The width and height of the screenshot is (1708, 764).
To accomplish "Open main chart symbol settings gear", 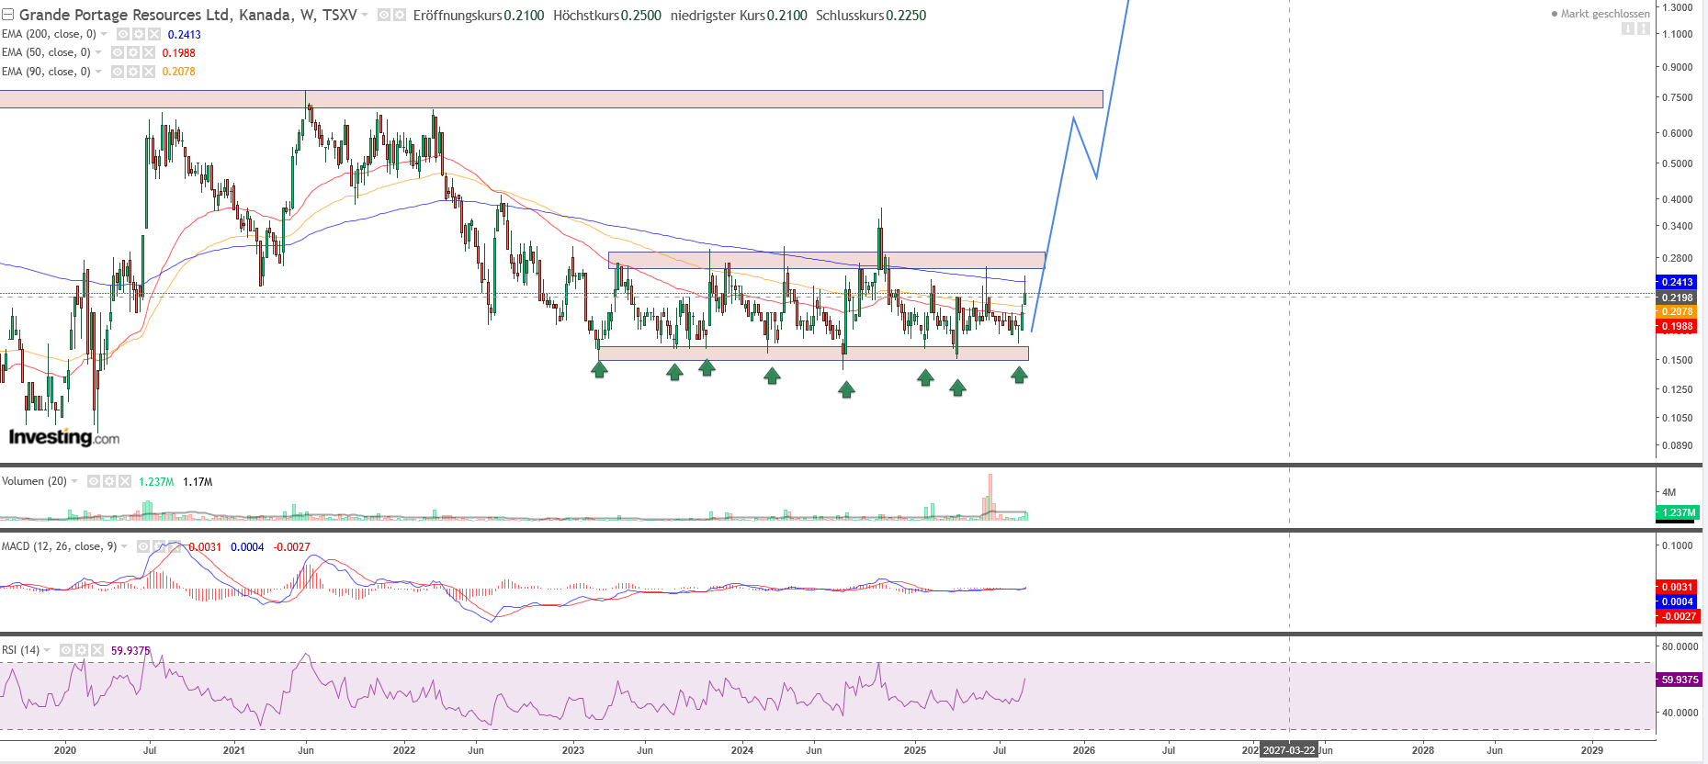I will [x=400, y=15].
